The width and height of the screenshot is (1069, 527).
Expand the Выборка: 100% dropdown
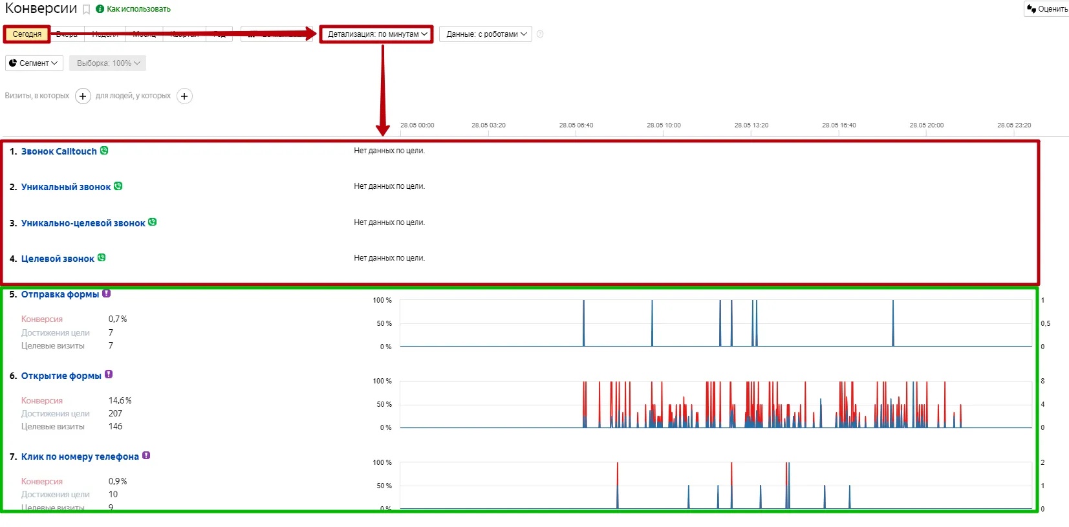[107, 63]
